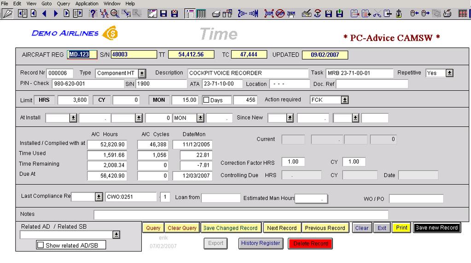The height and width of the screenshot is (263, 471).
Task: Open the Edit menu
Action: click(17, 4)
